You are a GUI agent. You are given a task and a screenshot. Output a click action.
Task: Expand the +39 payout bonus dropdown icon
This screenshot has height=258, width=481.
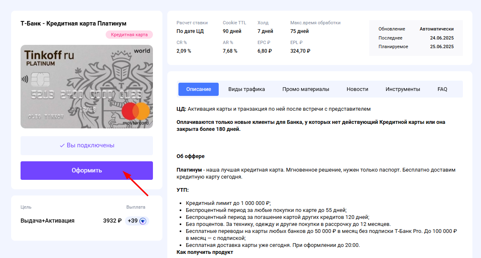point(143,221)
